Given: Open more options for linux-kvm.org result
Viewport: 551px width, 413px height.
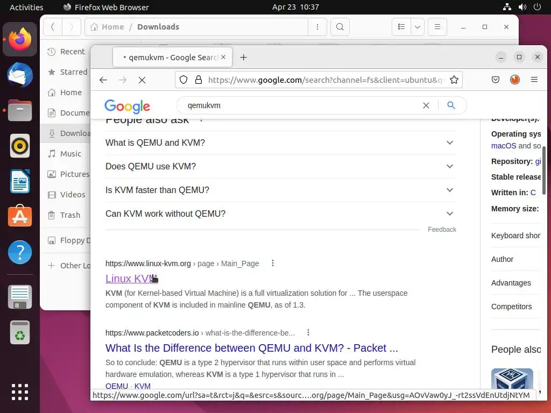Looking at the screenshot, I should click(x=273, y=263).
